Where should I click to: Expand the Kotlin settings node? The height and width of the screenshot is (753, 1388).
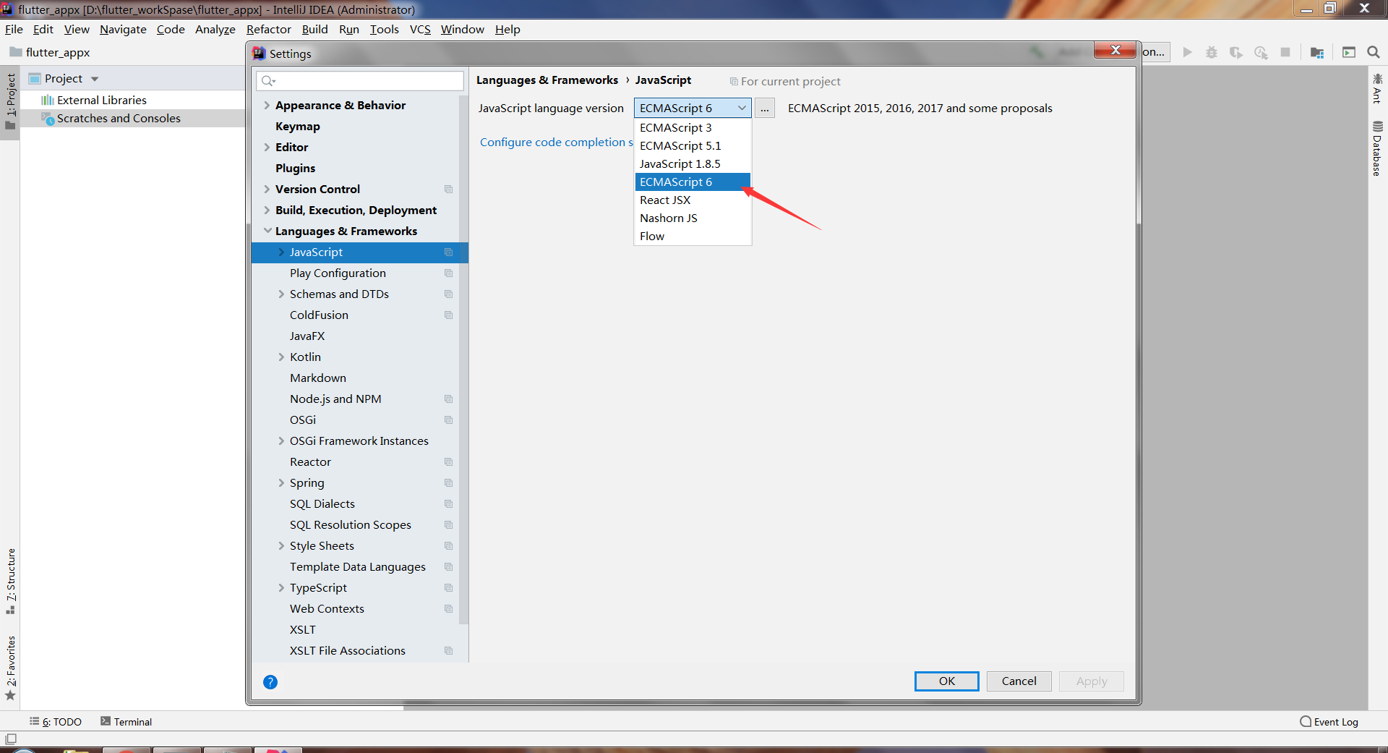tap(281, 357)
